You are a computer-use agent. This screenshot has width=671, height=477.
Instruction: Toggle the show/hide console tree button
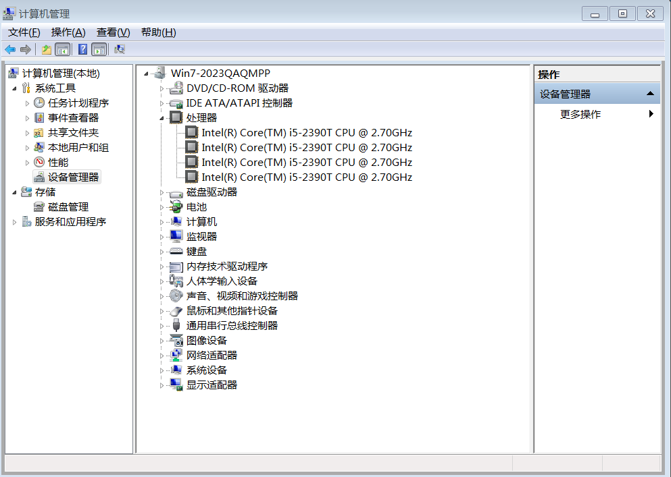62,49
